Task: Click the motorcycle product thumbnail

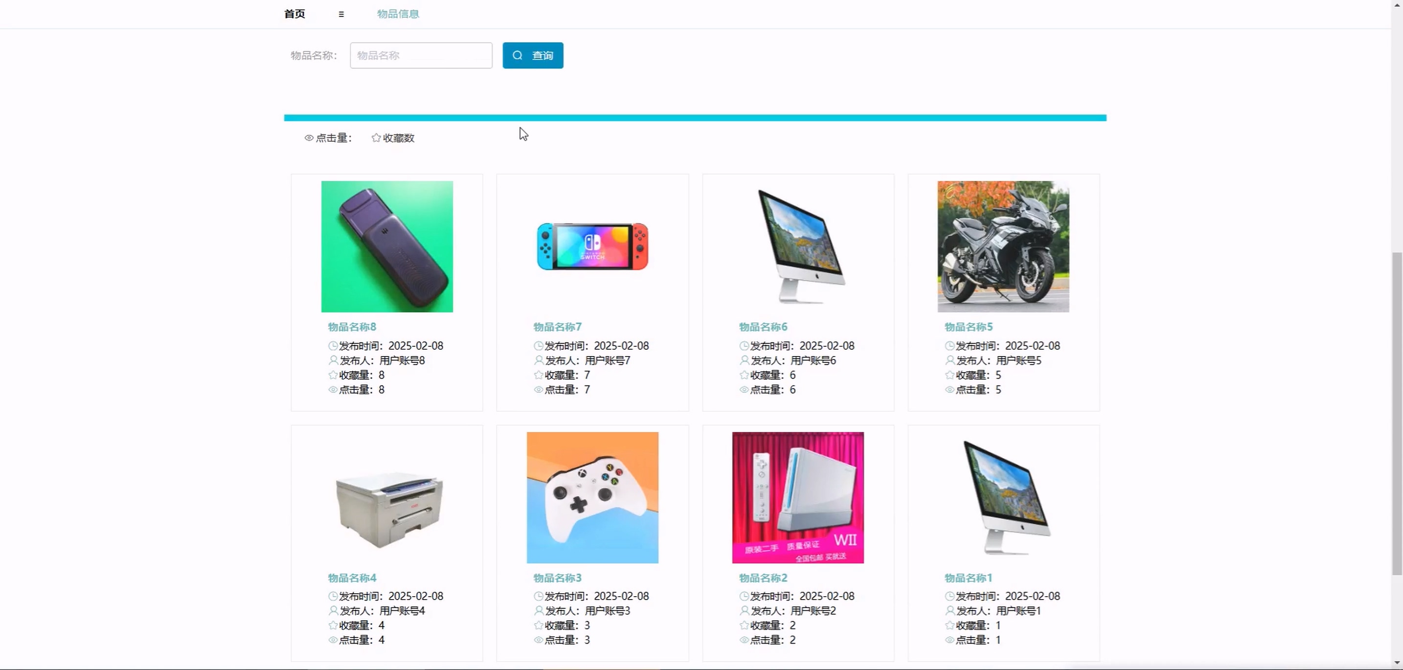Action: click(1003, 246)
